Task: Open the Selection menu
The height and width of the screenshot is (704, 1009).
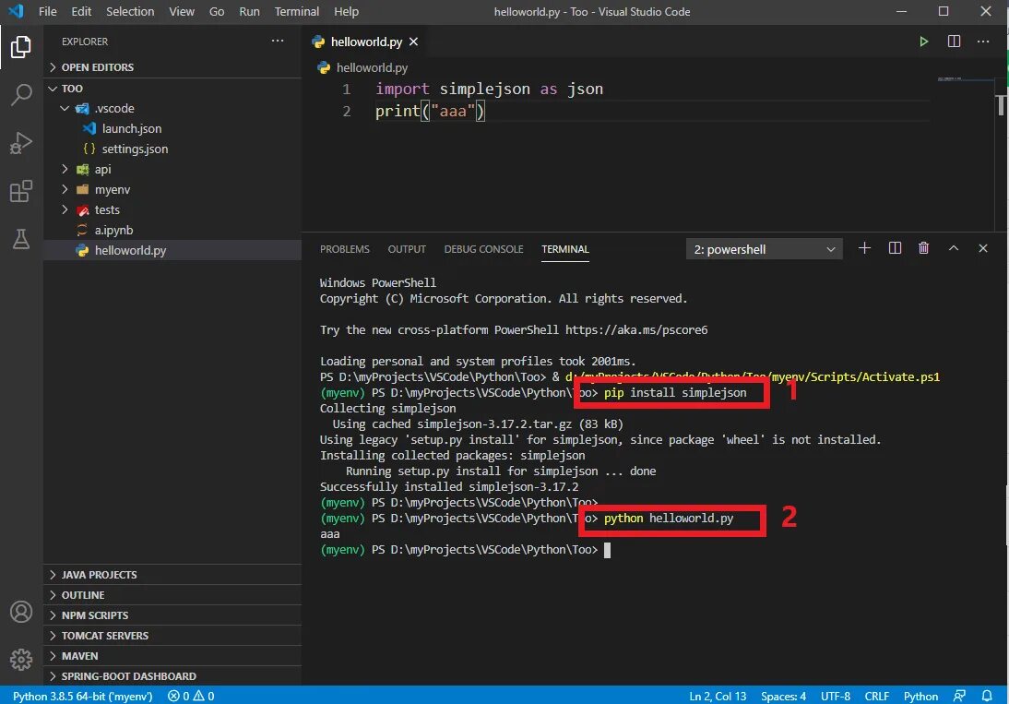Action: [130, 12]
